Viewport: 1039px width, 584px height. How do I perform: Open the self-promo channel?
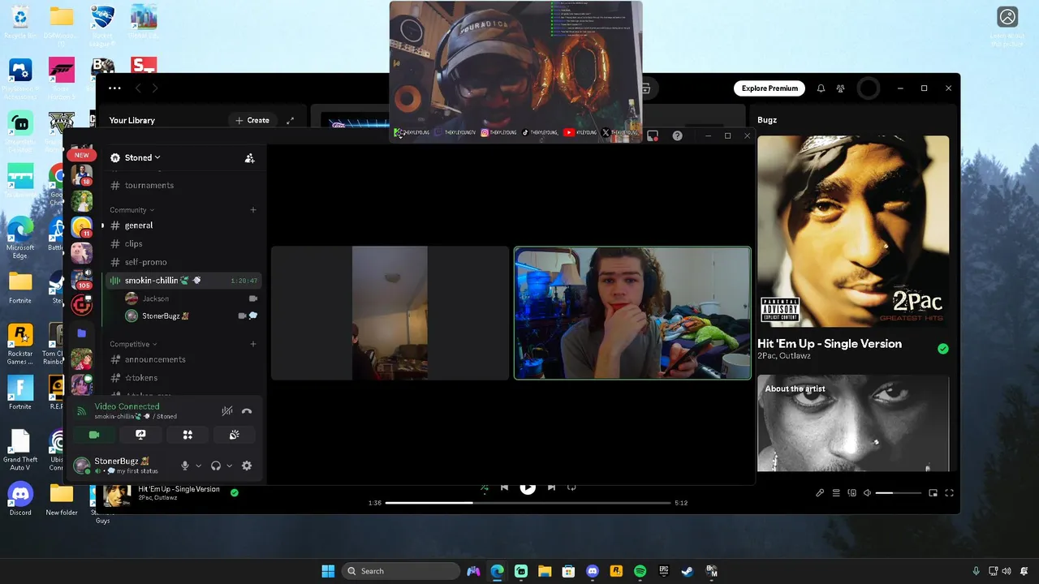[x=183, y=262]
